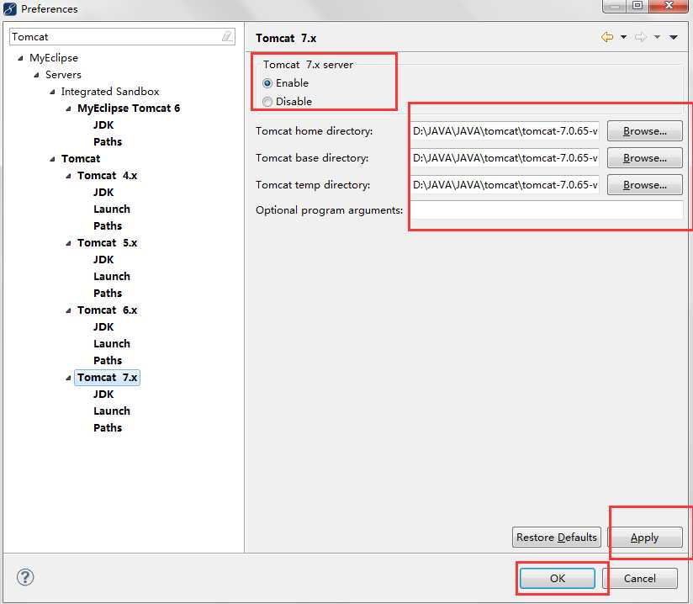Screen dimensions: 693x604
Task: Select Tomcat 4.x tree item
Action: tap(108, 176)
